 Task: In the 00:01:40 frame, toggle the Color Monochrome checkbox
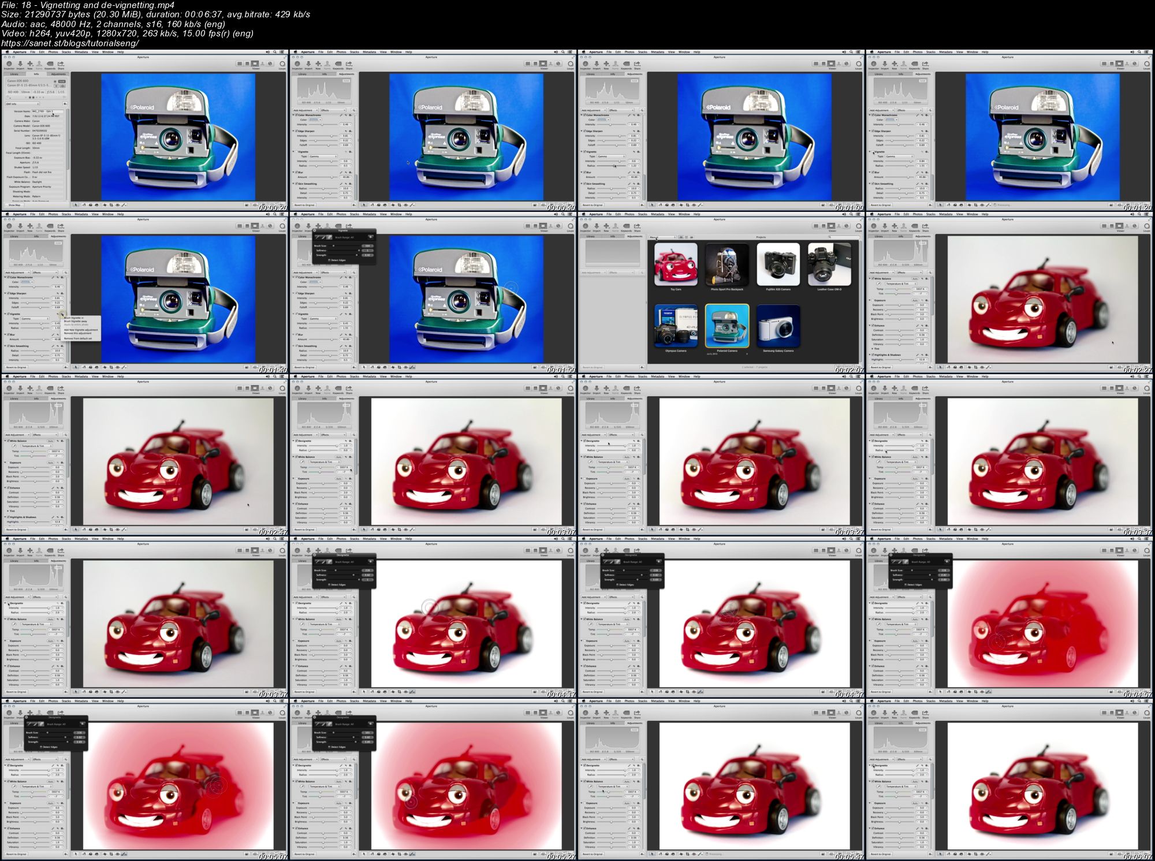click(x=8, y=277)
